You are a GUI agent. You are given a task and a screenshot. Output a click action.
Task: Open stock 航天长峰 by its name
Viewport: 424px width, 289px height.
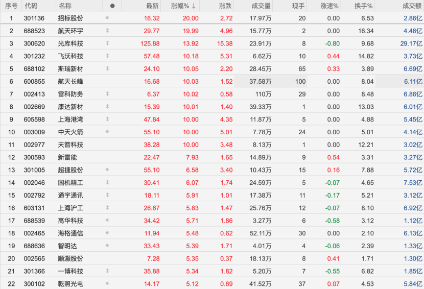[70, 81]
